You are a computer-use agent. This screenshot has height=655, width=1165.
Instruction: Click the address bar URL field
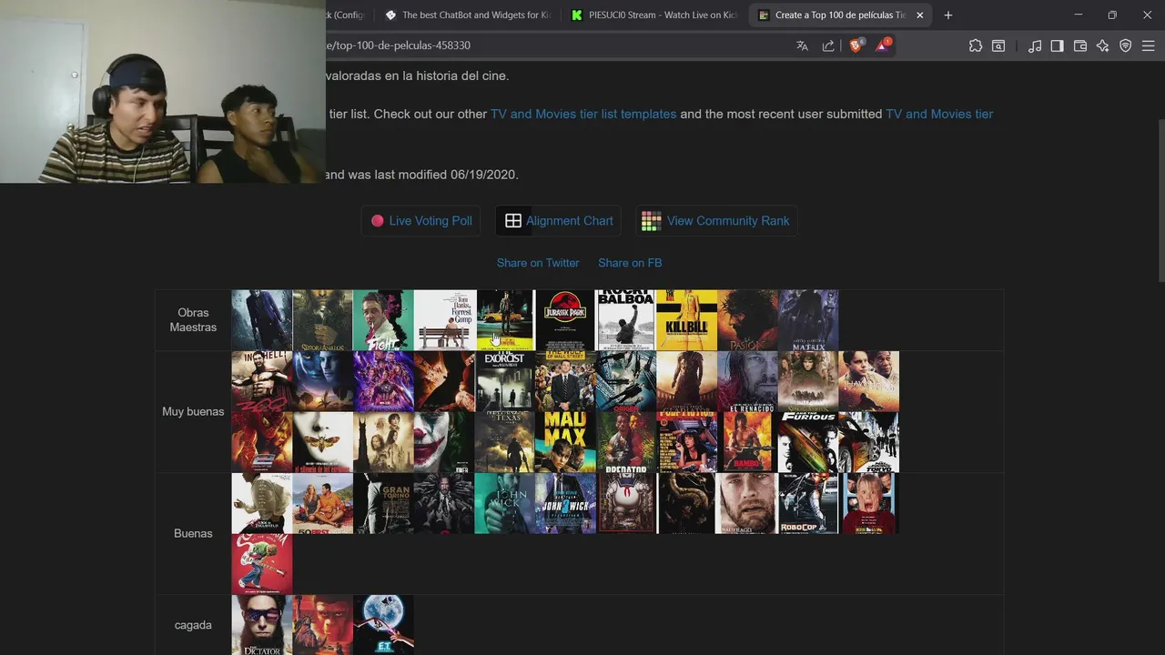555,45
